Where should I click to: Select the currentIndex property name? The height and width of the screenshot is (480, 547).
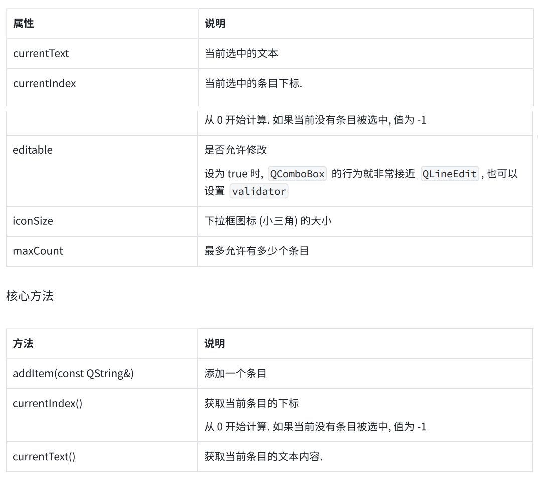point(44,84)
